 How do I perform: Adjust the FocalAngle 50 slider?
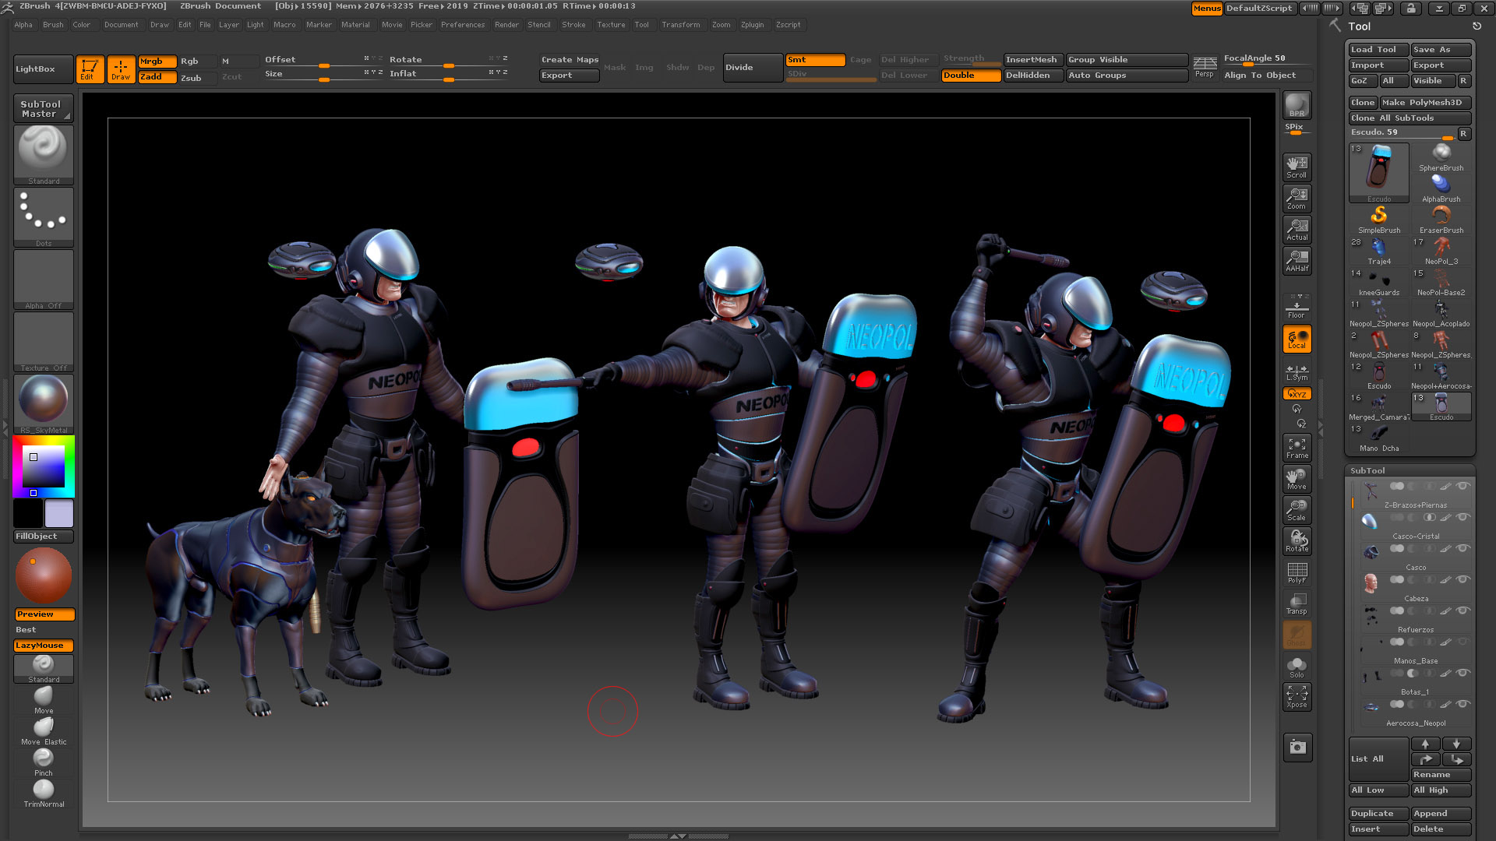(1268, 60)
